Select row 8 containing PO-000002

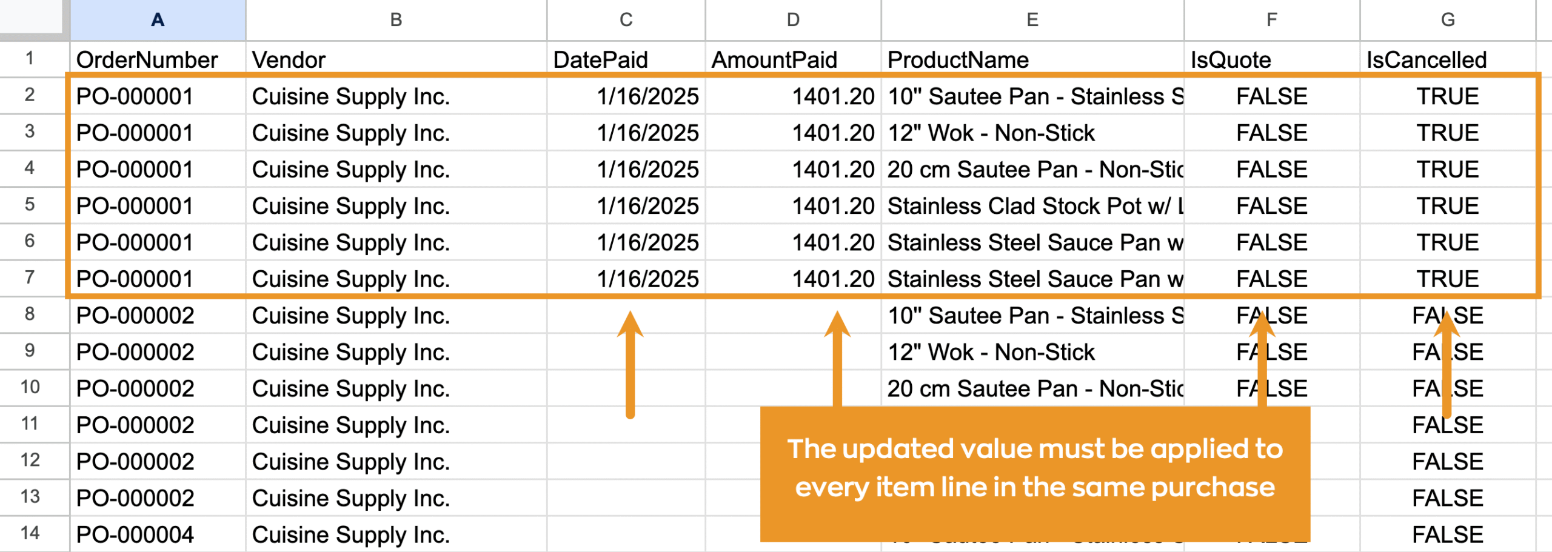33,315
